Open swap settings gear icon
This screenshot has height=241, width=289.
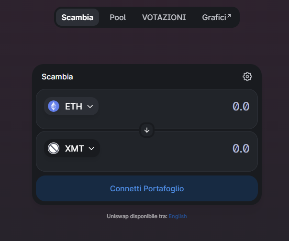click(247, 77)
